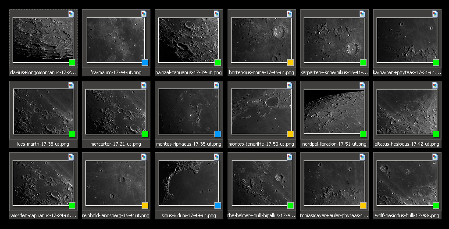Image resolution: width=449 pixels, height=229 pixels.
Task: Click the green color label on hainzel-capuanus
Action: point(217,62)
